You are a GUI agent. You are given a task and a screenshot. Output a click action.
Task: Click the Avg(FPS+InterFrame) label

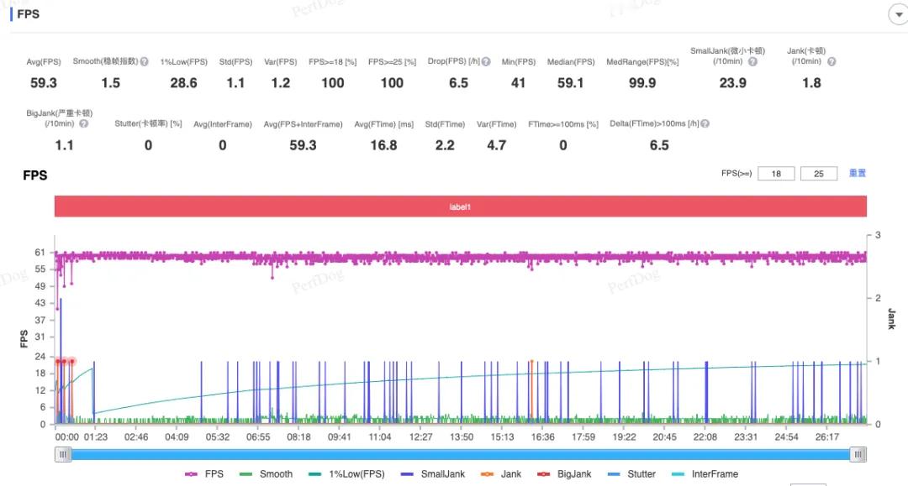pos(303,124)
